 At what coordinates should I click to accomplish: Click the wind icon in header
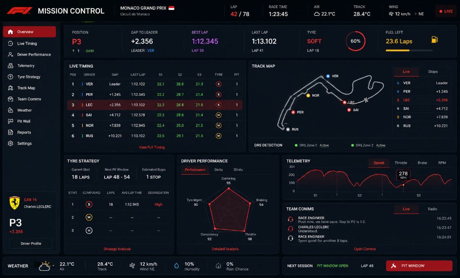click(x=391, y=14)
